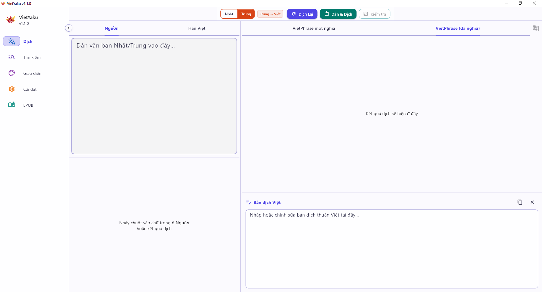Click the 'Kết quả dịch sẽ hiện ở đây' text
This screenshot has height=292, width=542.
(x=392, y=113)
